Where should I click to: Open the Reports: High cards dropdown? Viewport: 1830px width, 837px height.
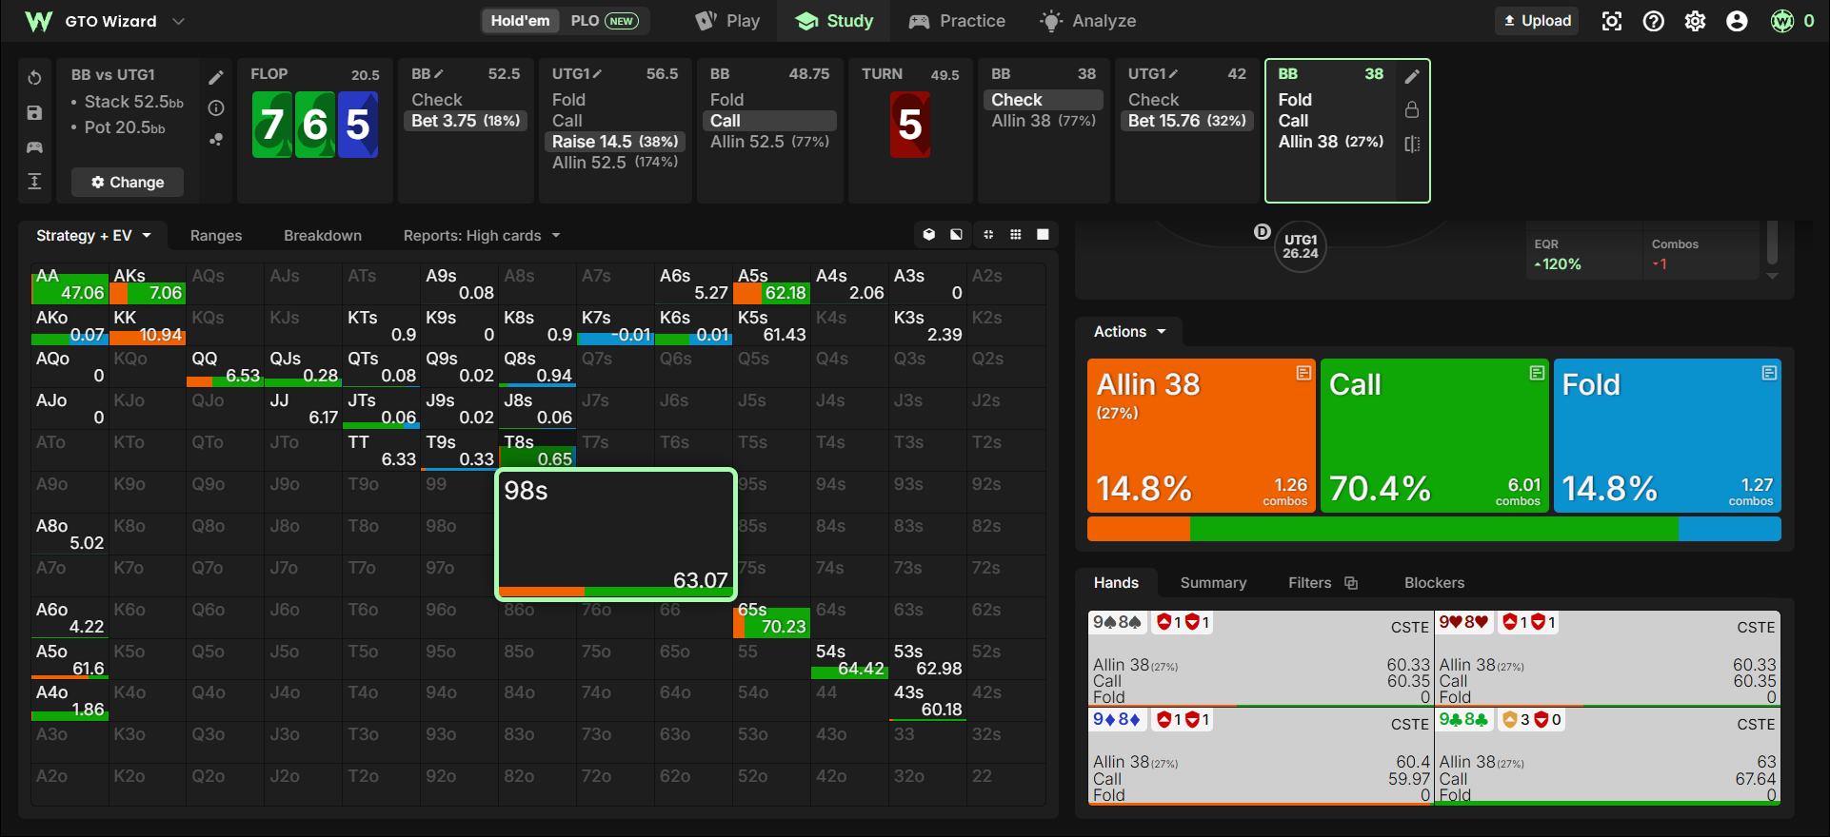(482, 236)
